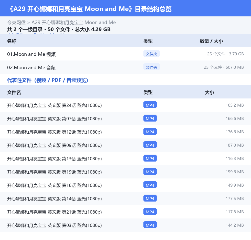Open the 01.Moon and Me 视频 folder
Viewport: 251px width, 240px height.
tap(31, 54)
